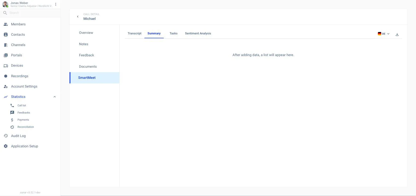This screenshot has width=416, height=196.
Task: Open the Tasks tab
Action: click(174, 33)
